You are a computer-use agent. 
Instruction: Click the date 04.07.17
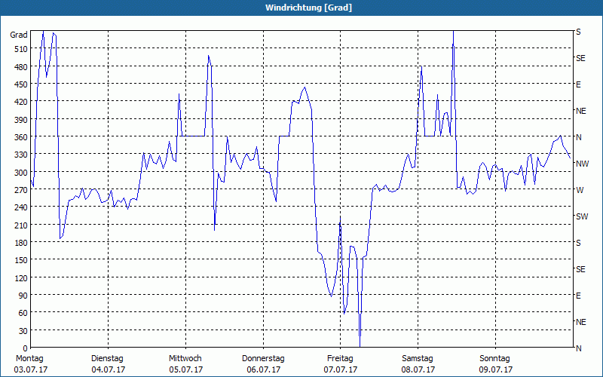point(108,369)
